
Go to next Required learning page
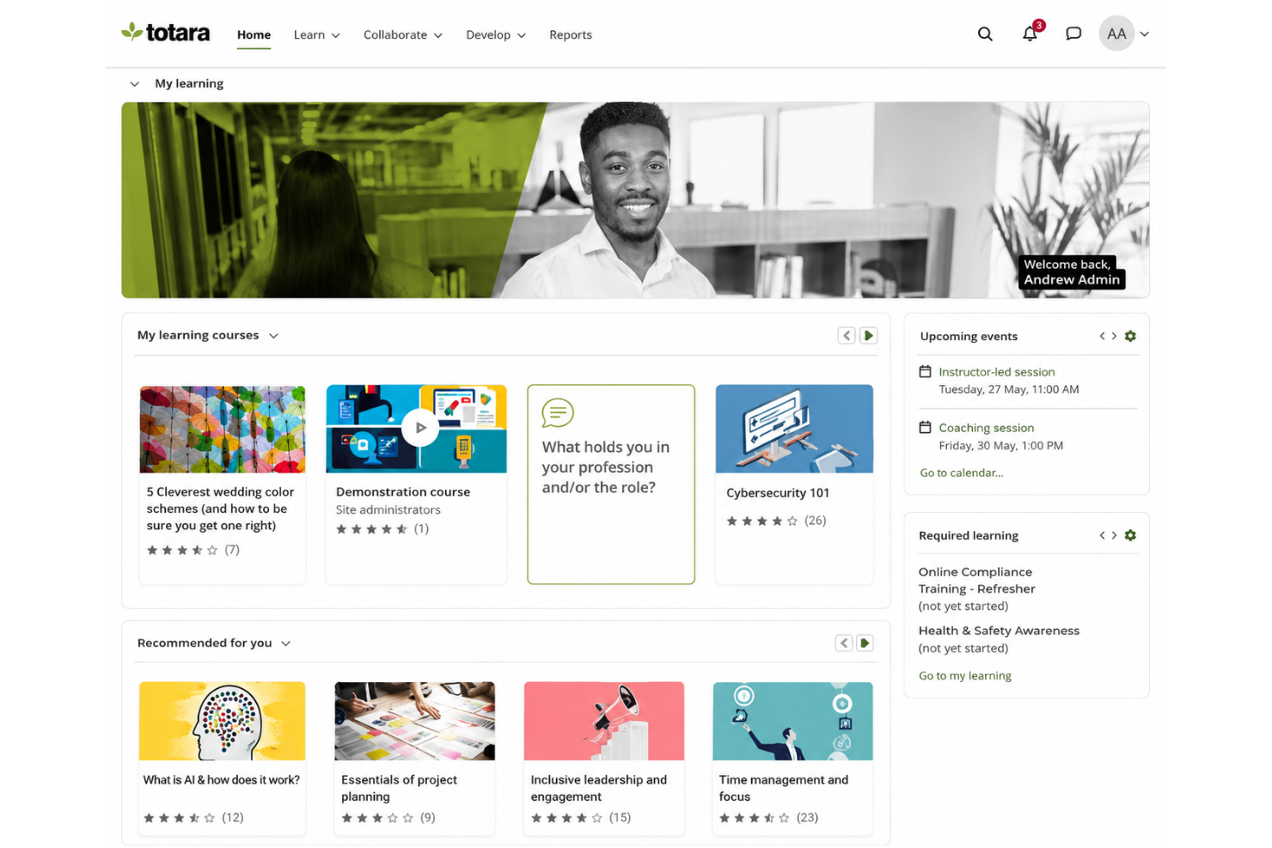1114,535
